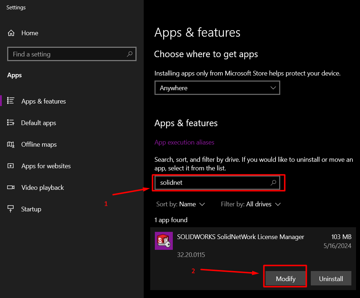The image size is (360, 298).
Task: Open the Anywhere app source dropdown
Action: [x=217, y=88]
